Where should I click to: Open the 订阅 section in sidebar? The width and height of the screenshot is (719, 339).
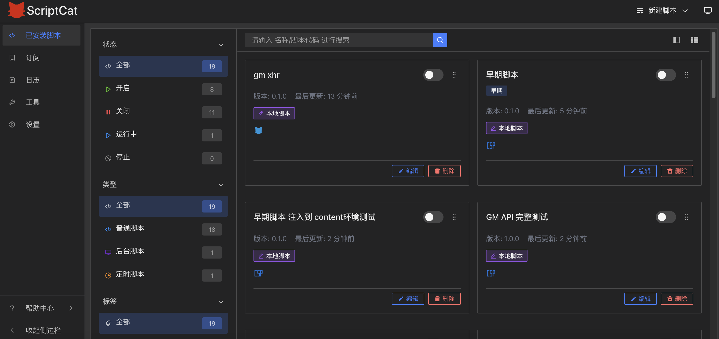[x=32, y=58]
